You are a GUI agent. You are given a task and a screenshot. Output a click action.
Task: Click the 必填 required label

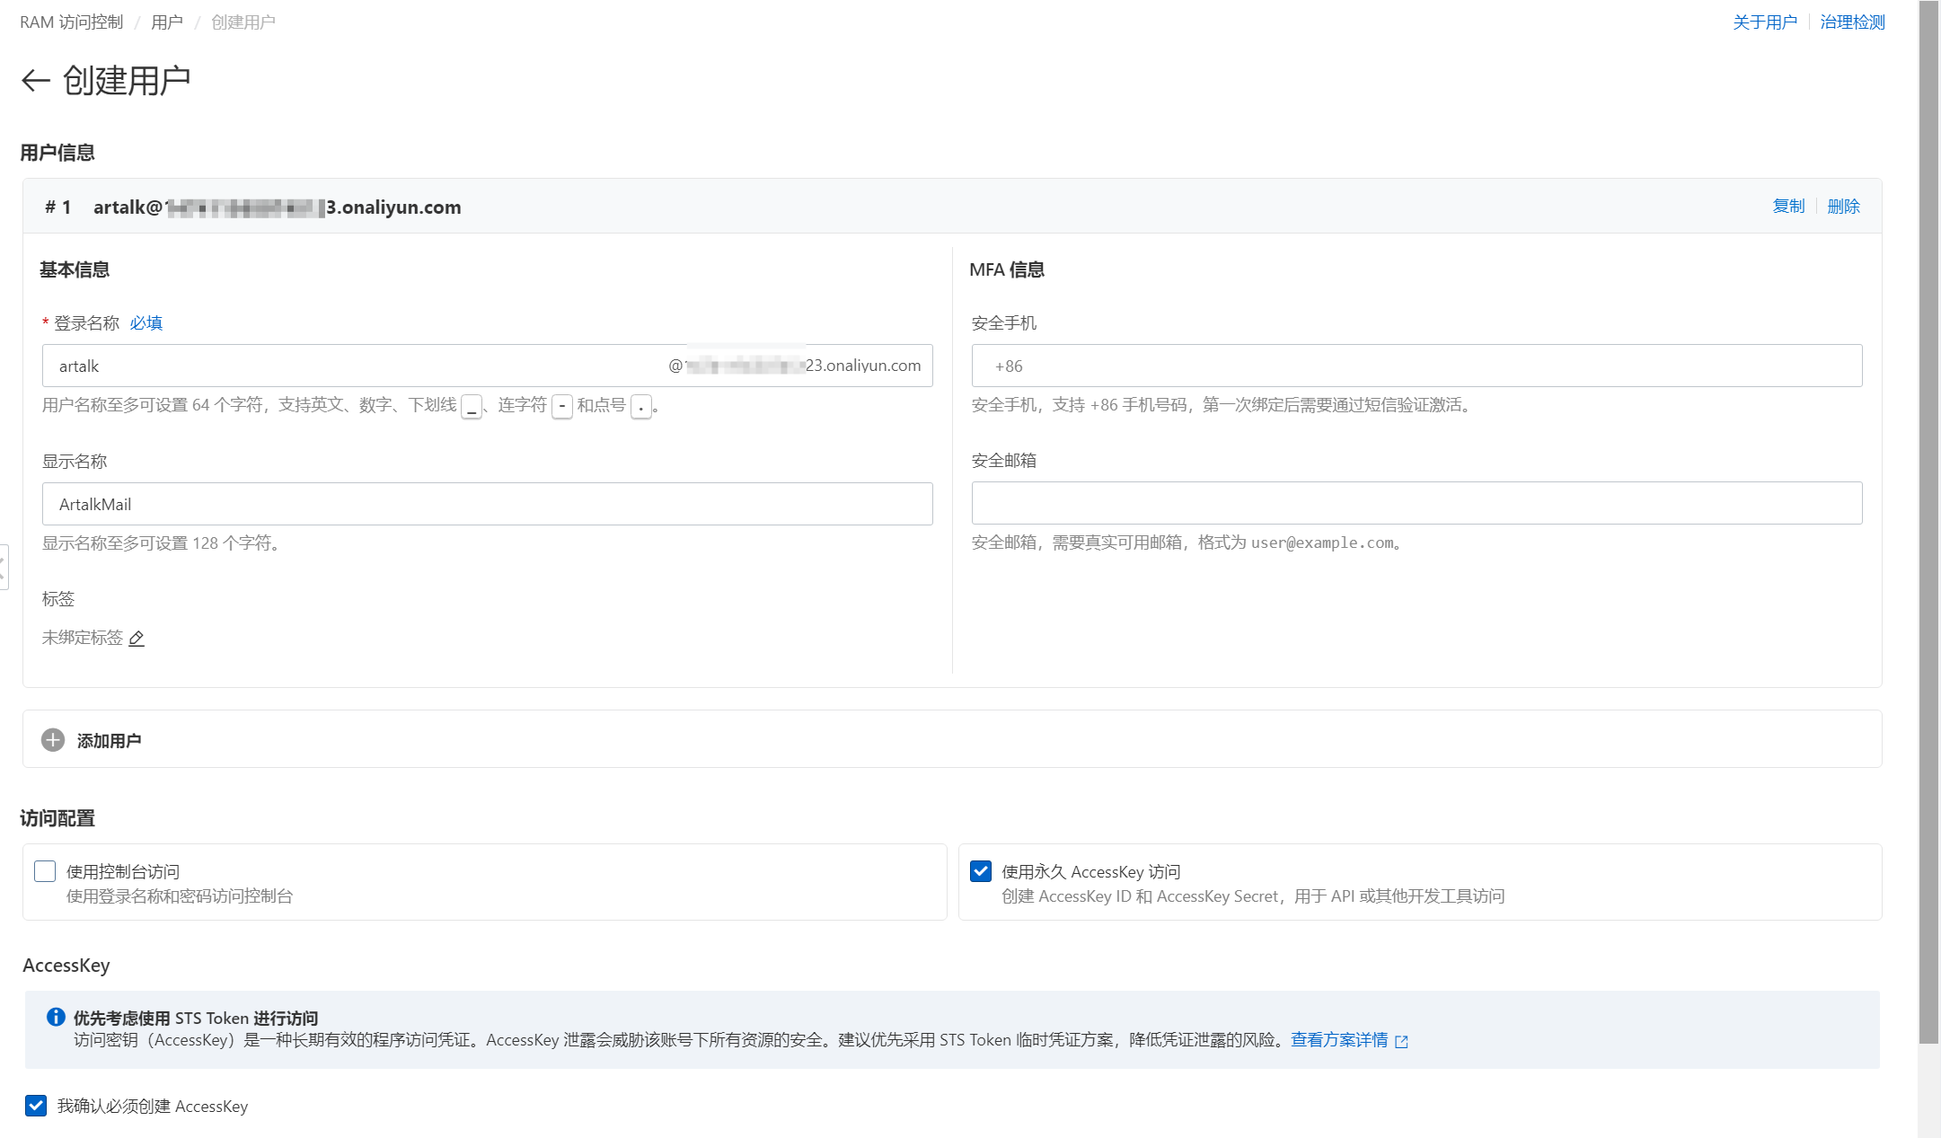click(x=146, y=323)
